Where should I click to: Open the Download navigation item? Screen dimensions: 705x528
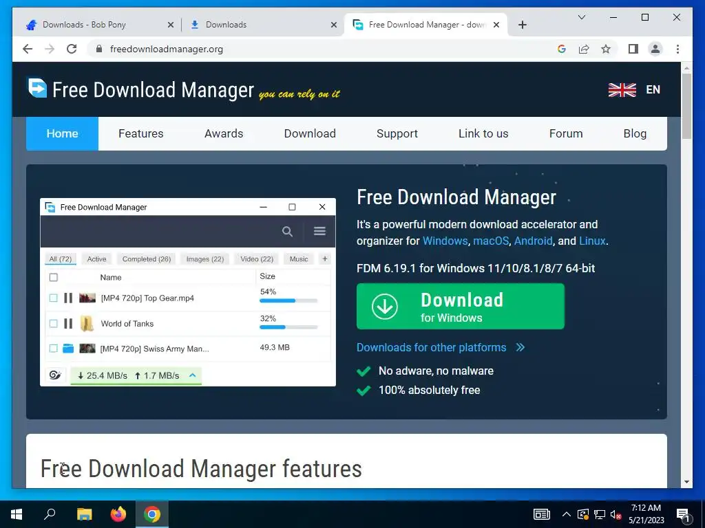[310, 134]
